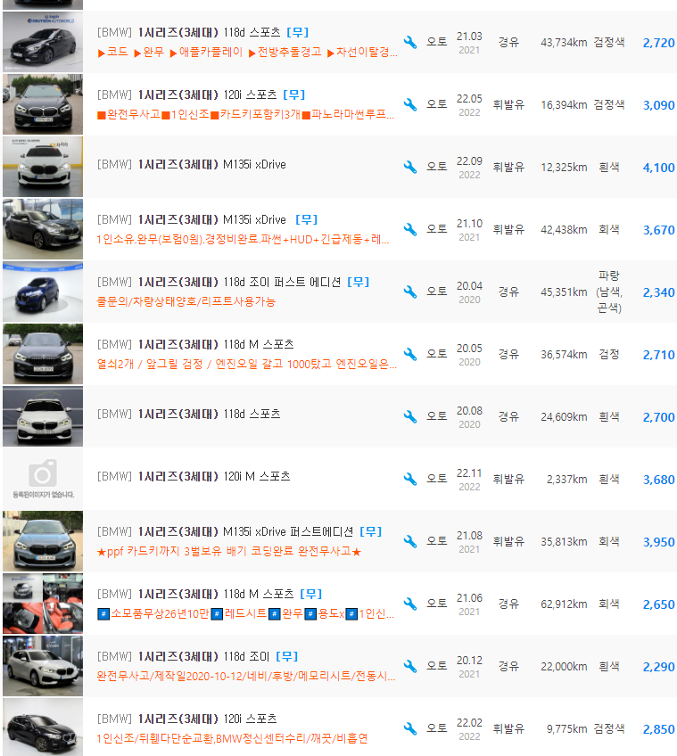Viewport: 677px width, 756px height.
Task: Click description starting 1인신조/뒤휀다단순교환
Action: point(232,738)
